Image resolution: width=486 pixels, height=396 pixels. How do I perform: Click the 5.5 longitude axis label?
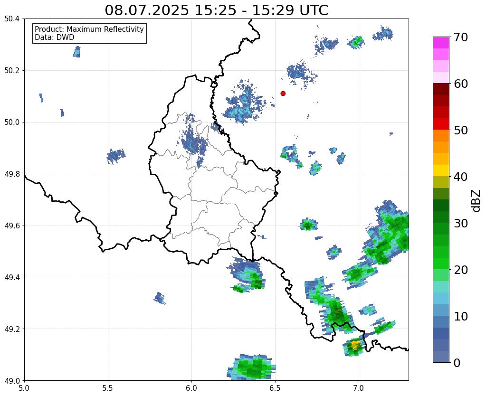coord(108,388)
